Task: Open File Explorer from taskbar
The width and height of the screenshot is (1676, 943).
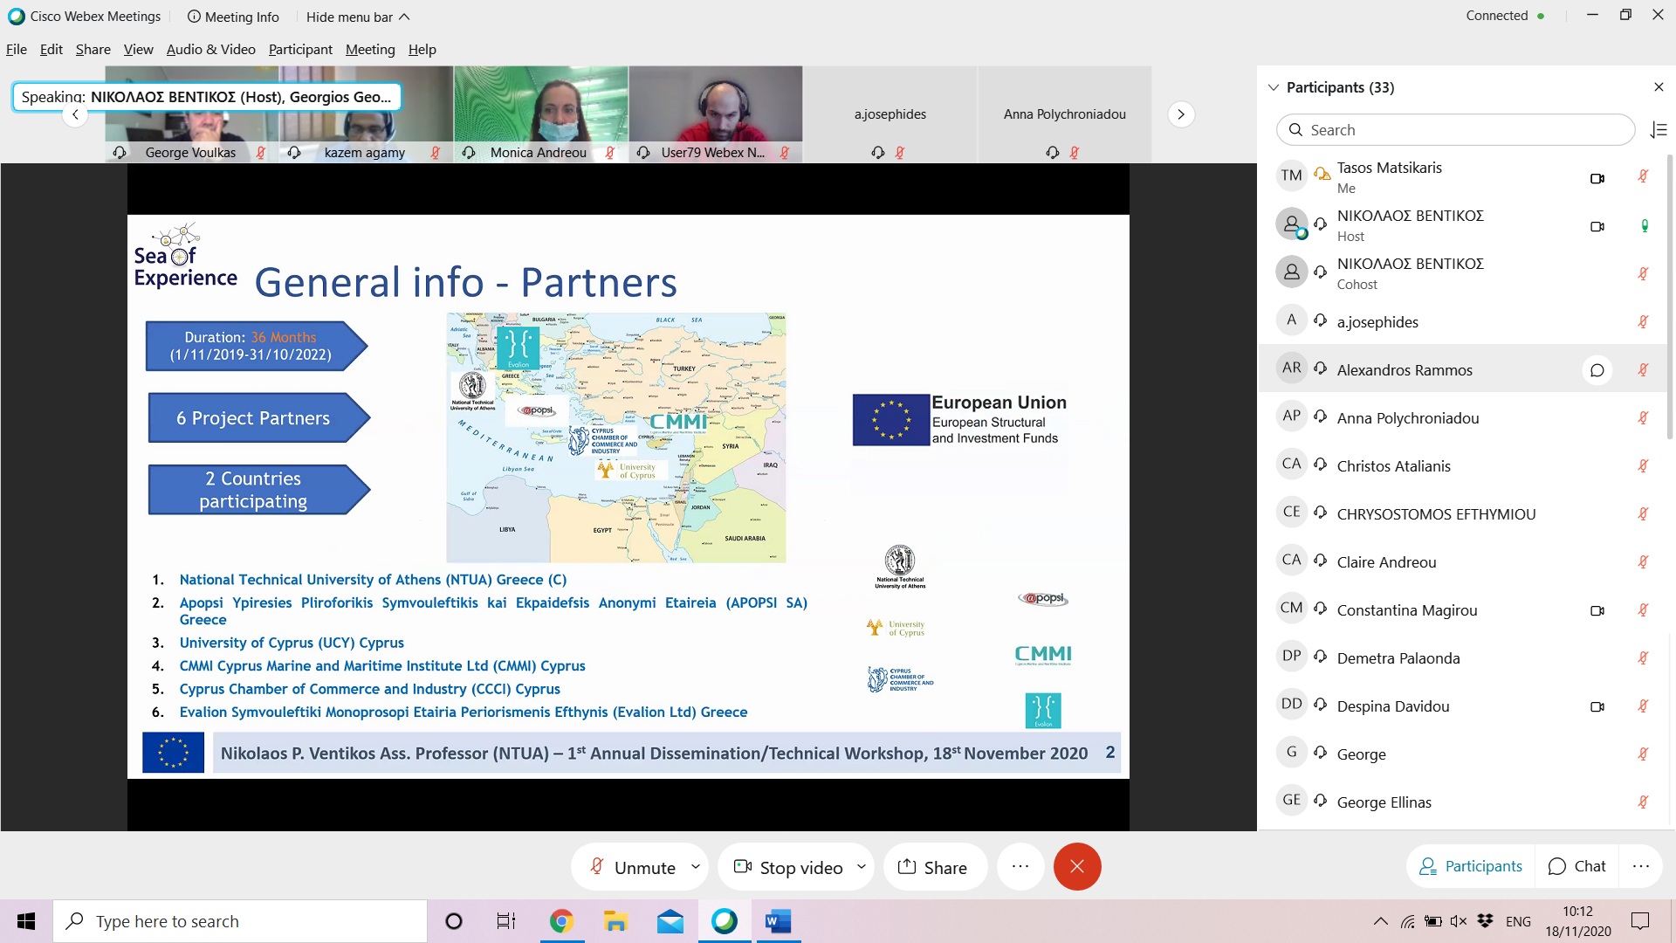Action: tap(615, 921)
